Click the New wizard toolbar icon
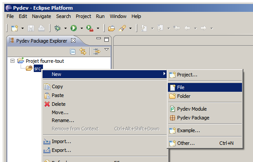 14,28
